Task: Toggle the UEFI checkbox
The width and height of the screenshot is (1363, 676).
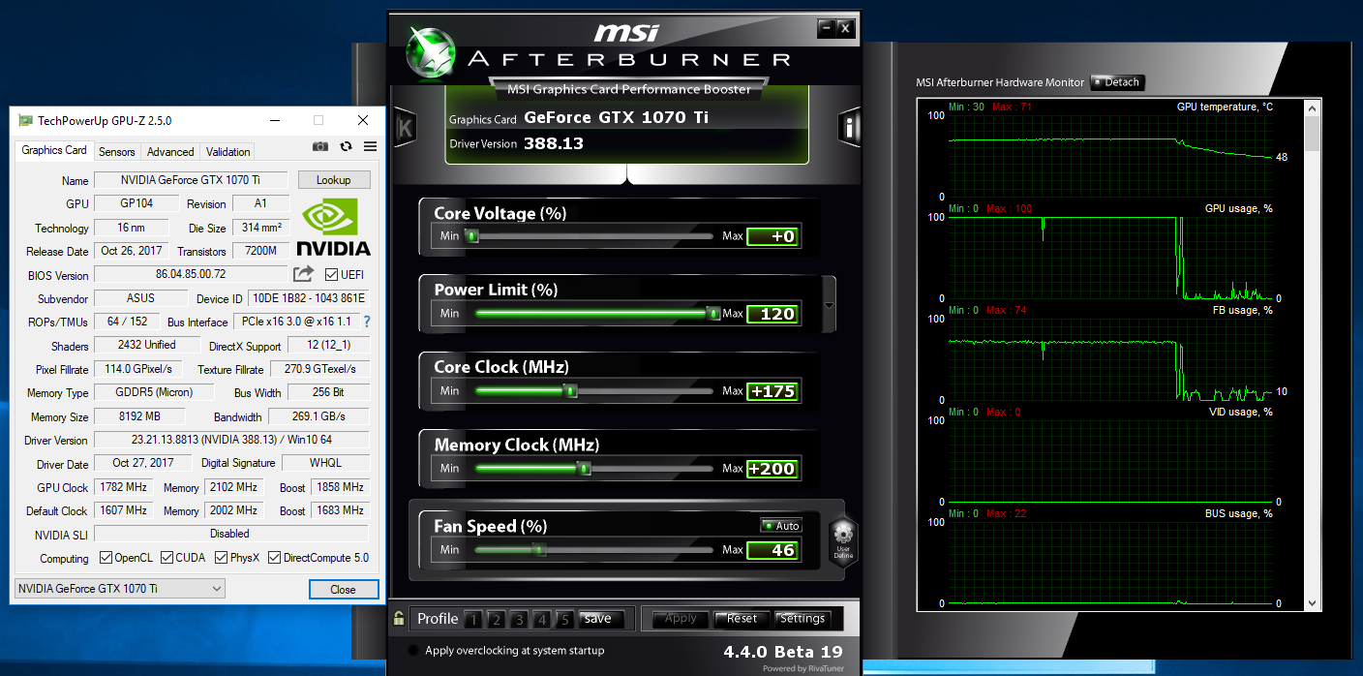Action: pyautogui.click(x=331, y=275)
